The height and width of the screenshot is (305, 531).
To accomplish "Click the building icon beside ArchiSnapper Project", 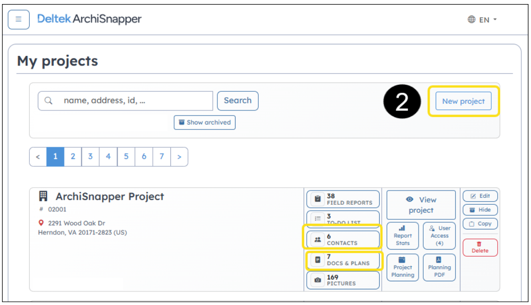I will pos(43,196).
